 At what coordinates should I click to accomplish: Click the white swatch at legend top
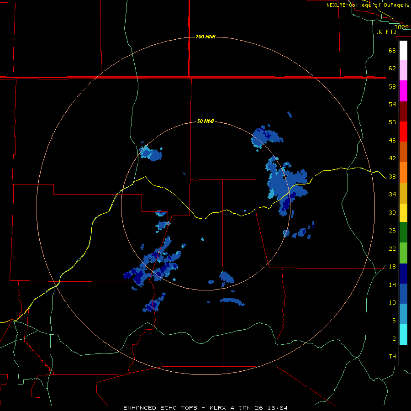click(x=403, y=50)
